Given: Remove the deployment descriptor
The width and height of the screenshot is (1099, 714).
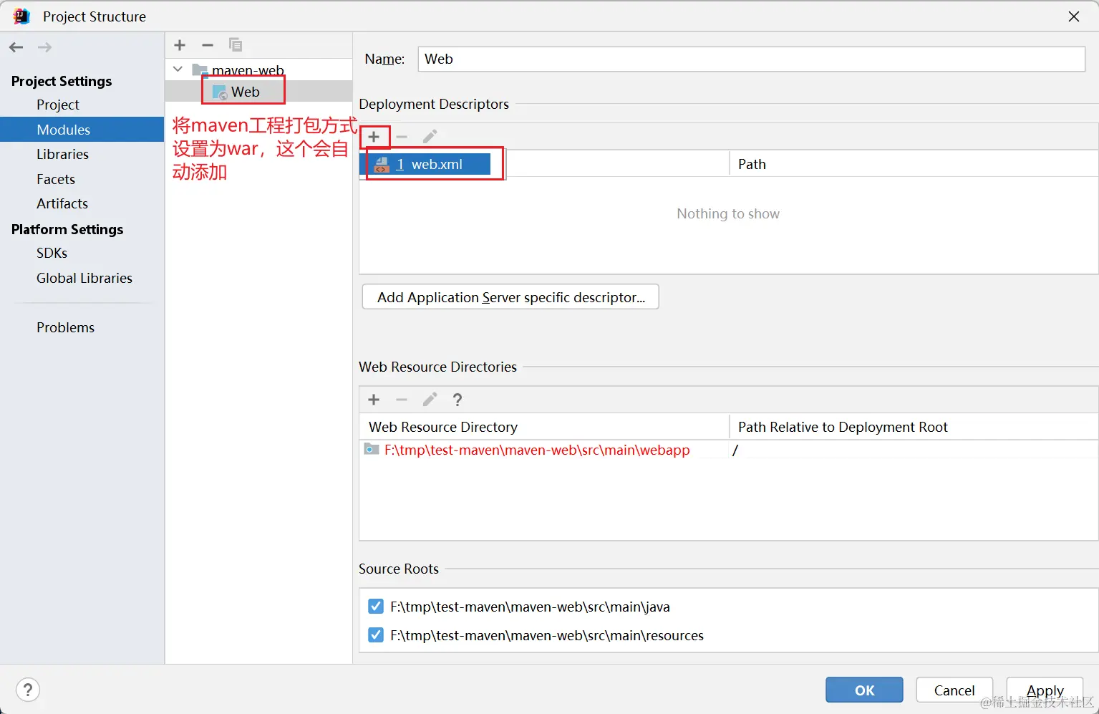Looking at the screenshot, I should 402,136.
